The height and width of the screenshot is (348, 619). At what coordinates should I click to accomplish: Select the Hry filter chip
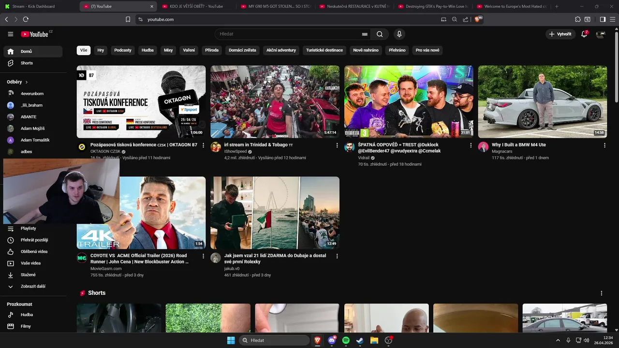(101, 50)
